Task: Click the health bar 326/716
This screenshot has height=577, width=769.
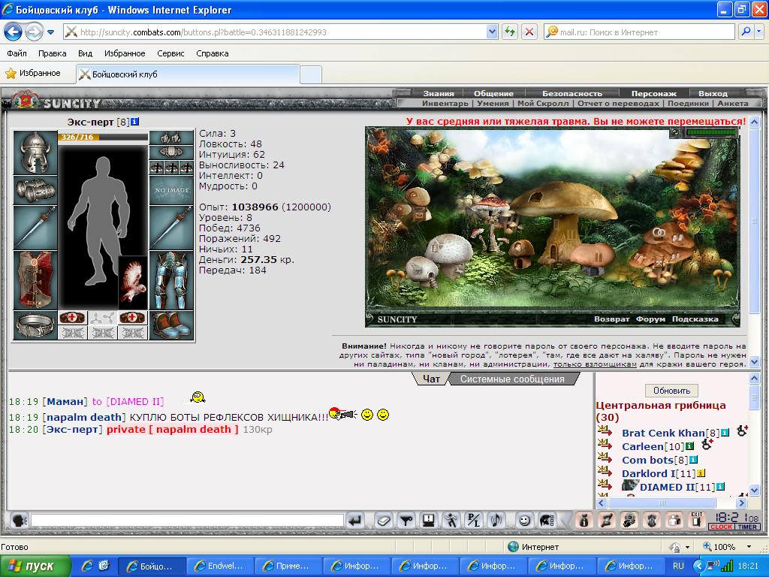Action: pyautogui.click(x=102, y=137)
